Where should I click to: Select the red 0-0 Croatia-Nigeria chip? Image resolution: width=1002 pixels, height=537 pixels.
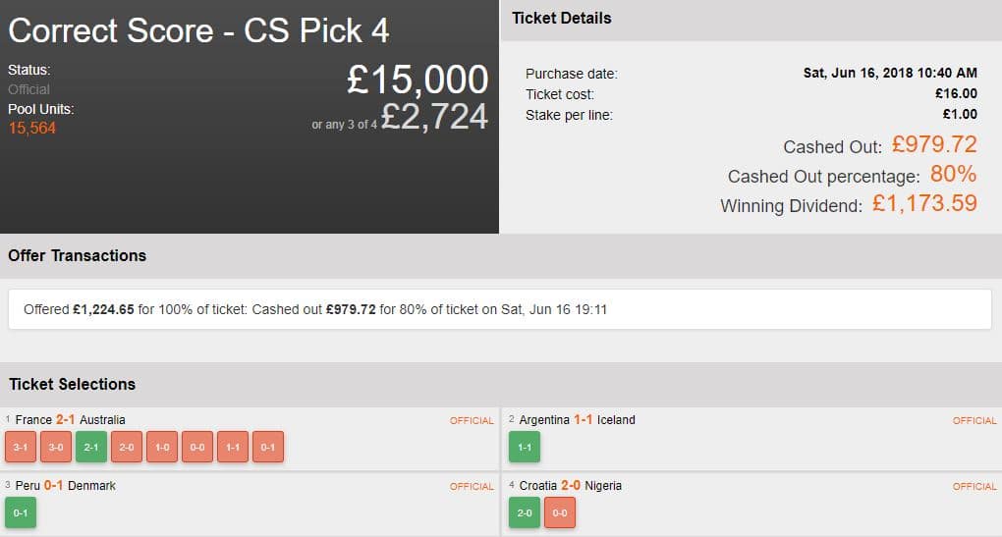coord(560,512)
